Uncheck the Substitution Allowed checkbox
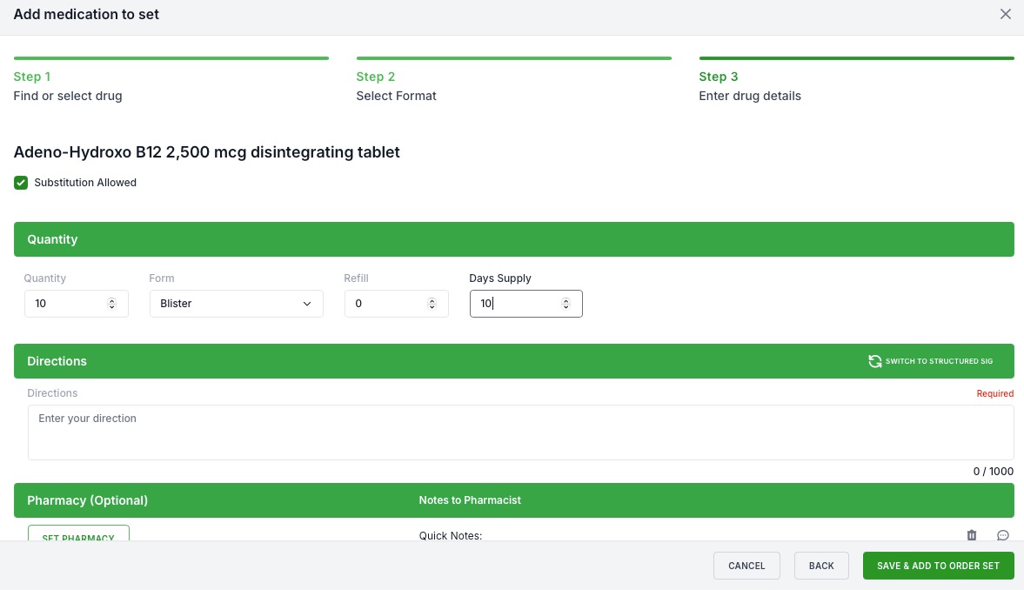This screenshot has height=590, width=1024. pos(21,183)
